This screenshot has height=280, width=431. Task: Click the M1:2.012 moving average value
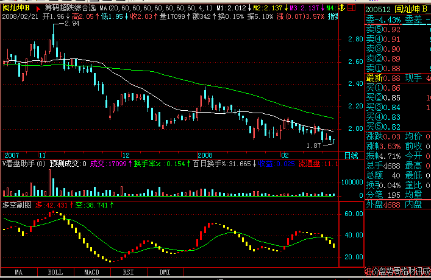[x=231, y=9]
